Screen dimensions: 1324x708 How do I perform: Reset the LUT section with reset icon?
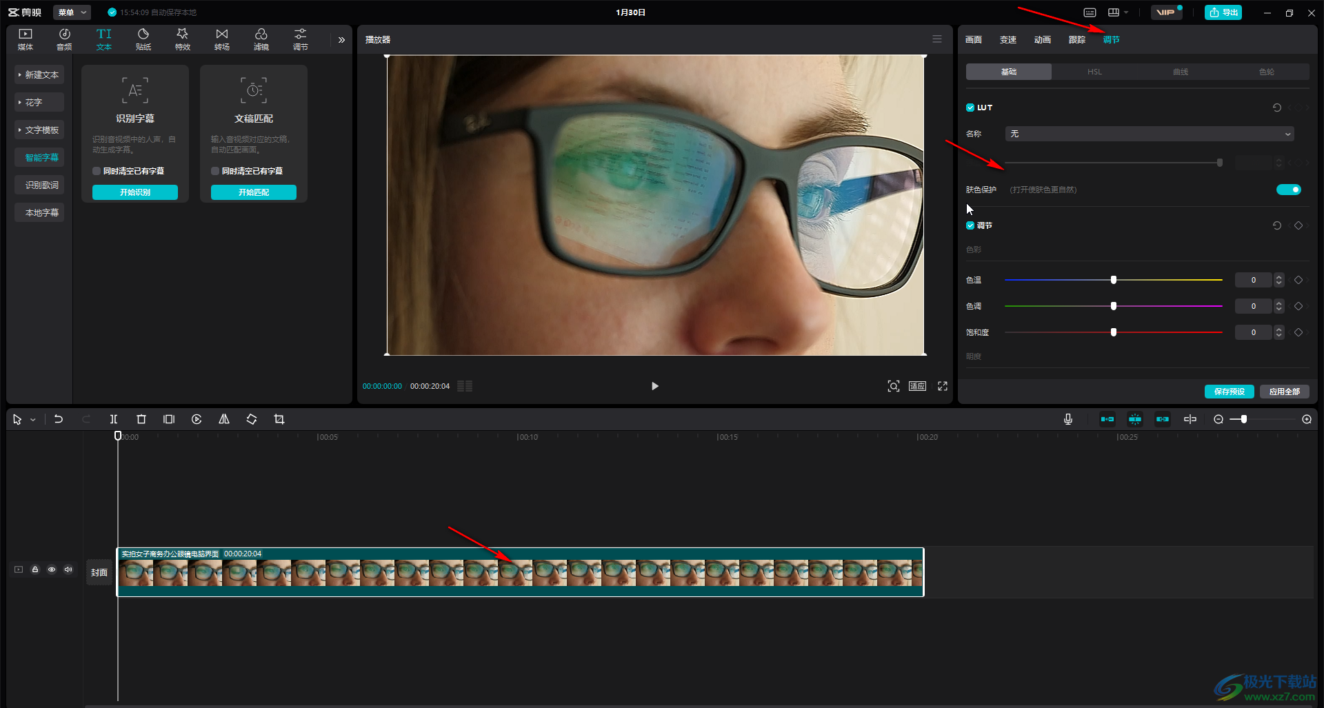click(1277, 108)
